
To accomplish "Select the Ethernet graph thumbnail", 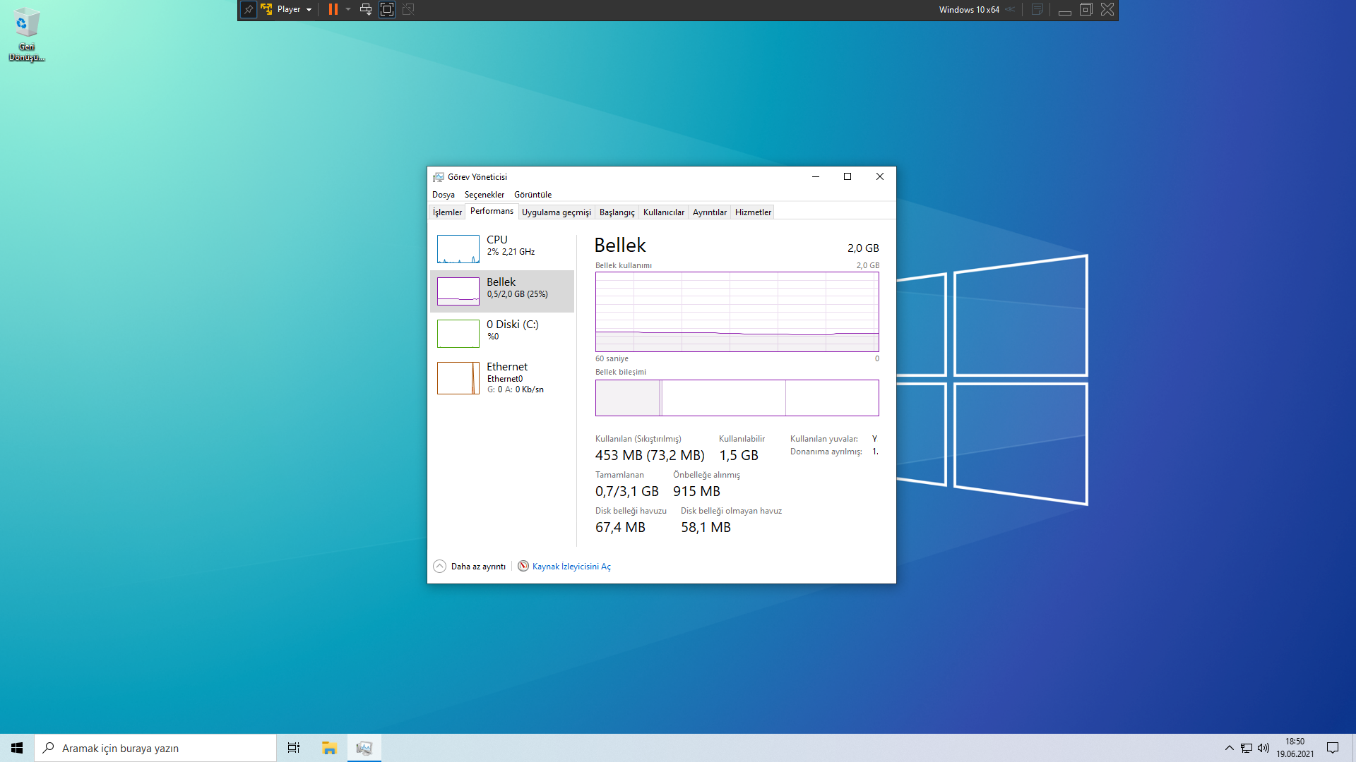I will click(458, 378).
